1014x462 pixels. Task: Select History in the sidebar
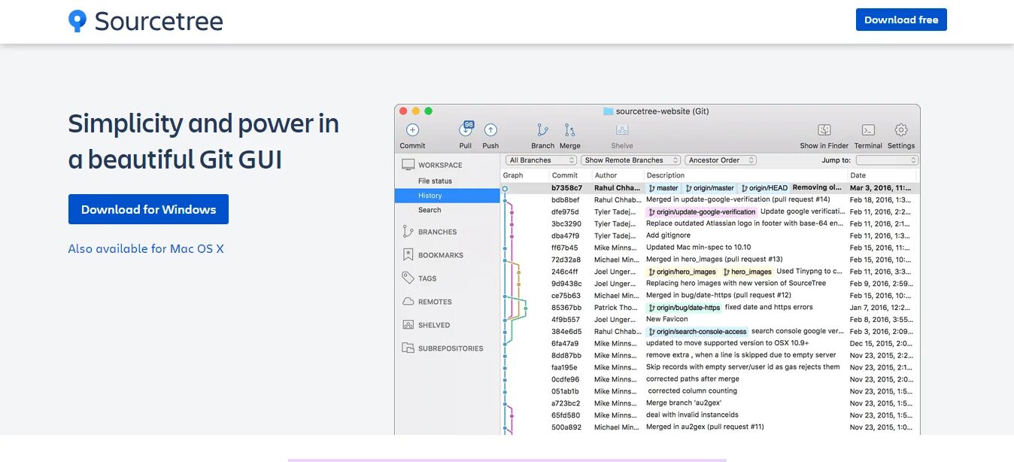pos(447,196)
